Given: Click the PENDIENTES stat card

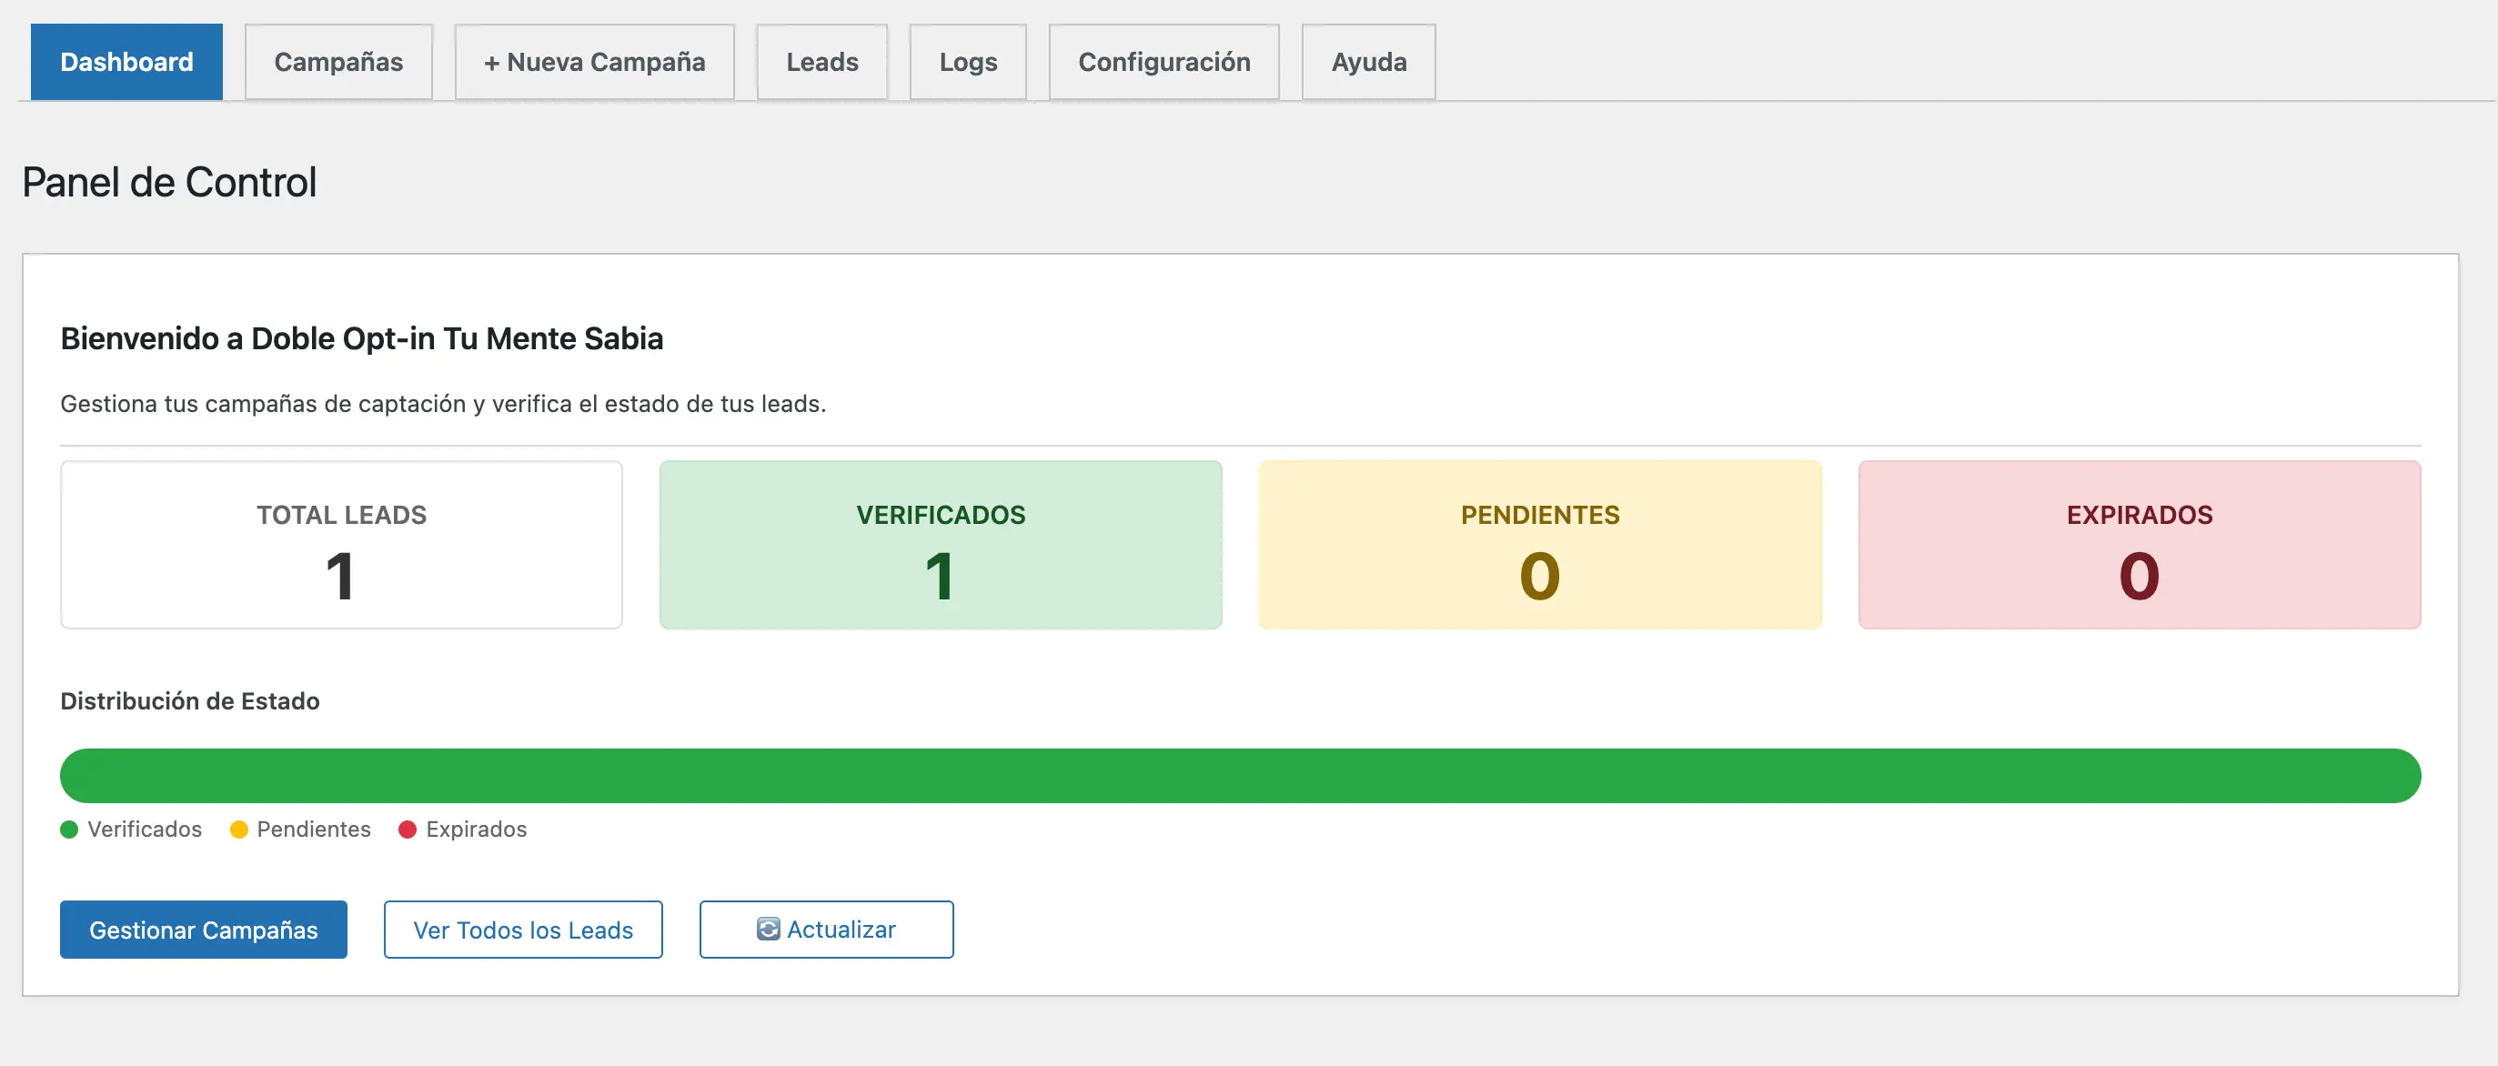Looking at the screenshot, I should (1539, 545).
